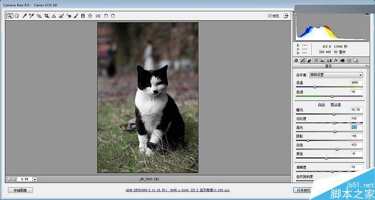Screen dimensions: 375x200
Task: Click the 黑色 value field -9
Action: 356,154
